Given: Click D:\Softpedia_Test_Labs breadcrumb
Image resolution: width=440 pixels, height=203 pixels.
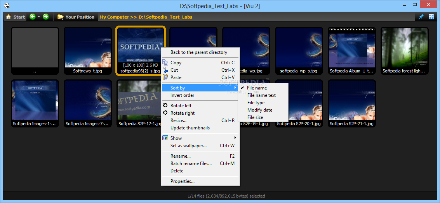Looking at the screenshot, I should tap(165, 17).
